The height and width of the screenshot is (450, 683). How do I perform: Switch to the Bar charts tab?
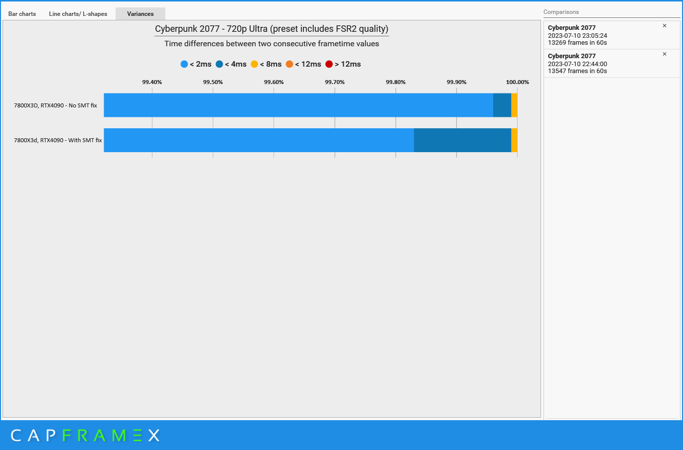click(x=22, y=14)
